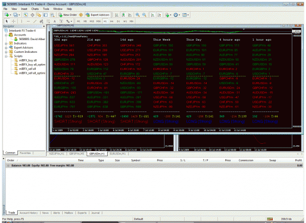The image size is (306, 223).
Task: Open the Account History terminal tab
Action: pos(28,213)
